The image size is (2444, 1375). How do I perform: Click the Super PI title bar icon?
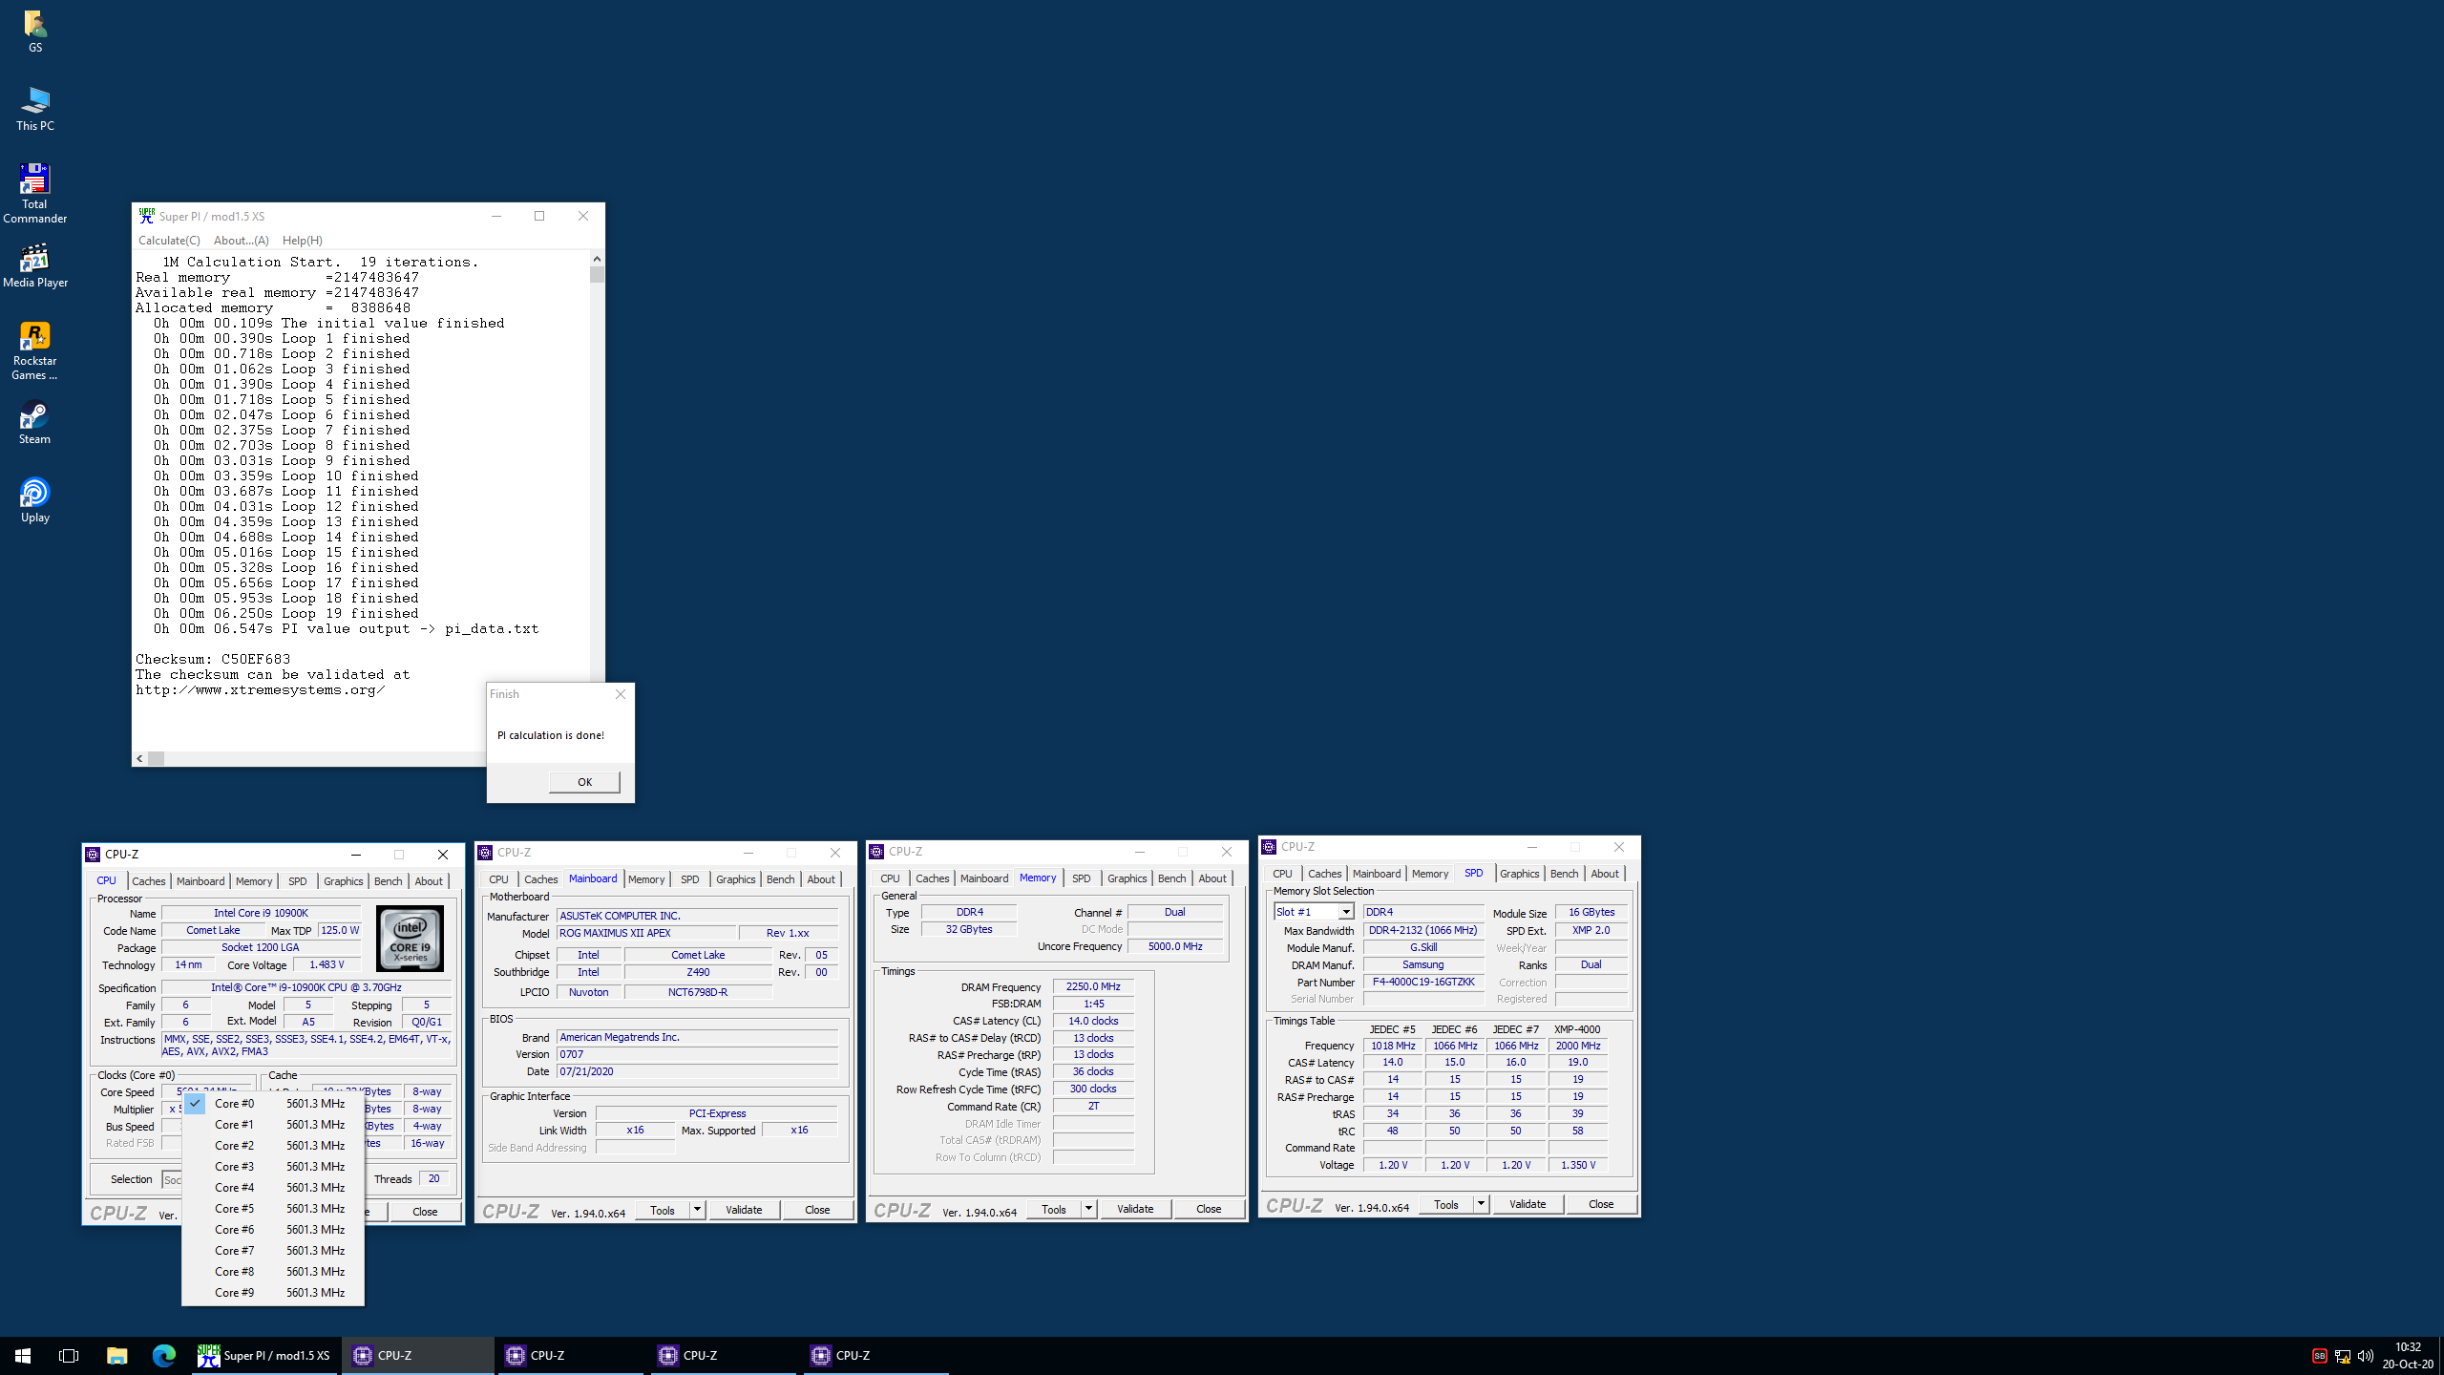(x=146, y=216)
